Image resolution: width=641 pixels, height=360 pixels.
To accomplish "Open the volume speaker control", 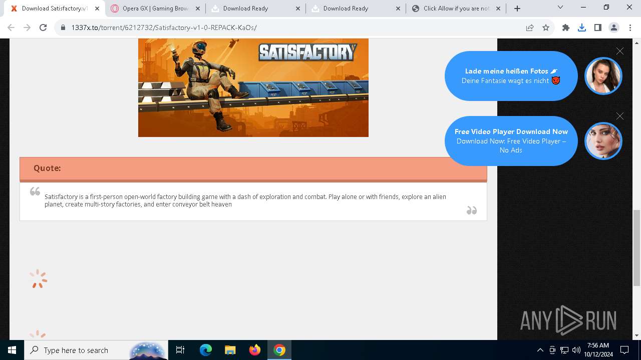I will (x=576, y=350).
